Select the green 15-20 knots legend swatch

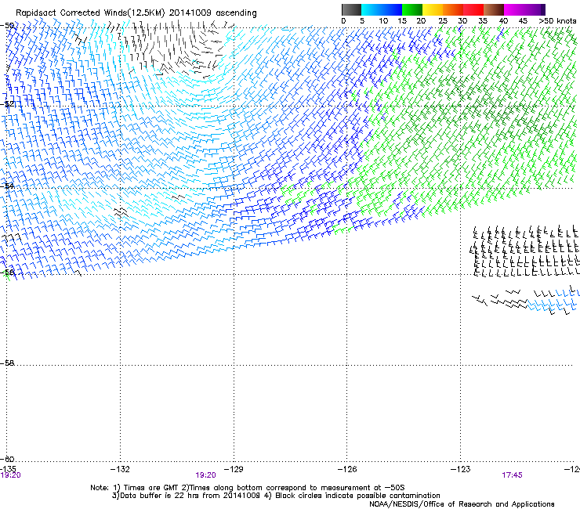tap(412, 9)
